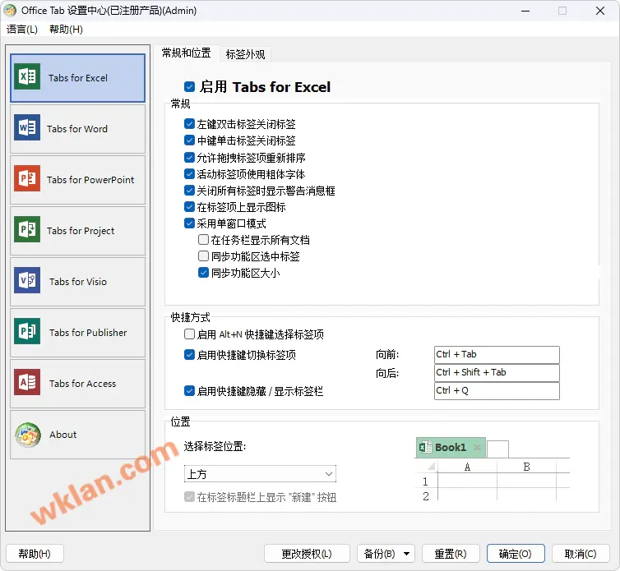Click the new tab button beside Book1

[x=497, y=449]
